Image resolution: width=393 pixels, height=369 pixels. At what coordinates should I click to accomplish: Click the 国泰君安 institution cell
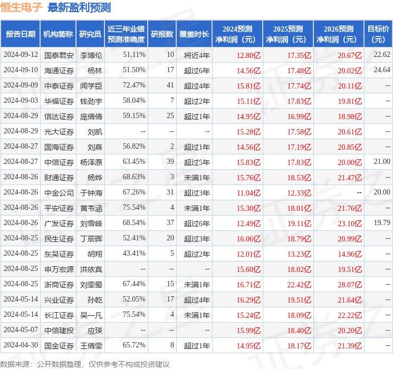click(59, 55)
